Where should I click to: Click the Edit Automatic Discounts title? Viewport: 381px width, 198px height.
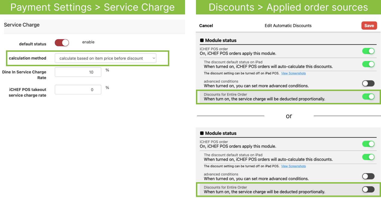pos(288,26)
